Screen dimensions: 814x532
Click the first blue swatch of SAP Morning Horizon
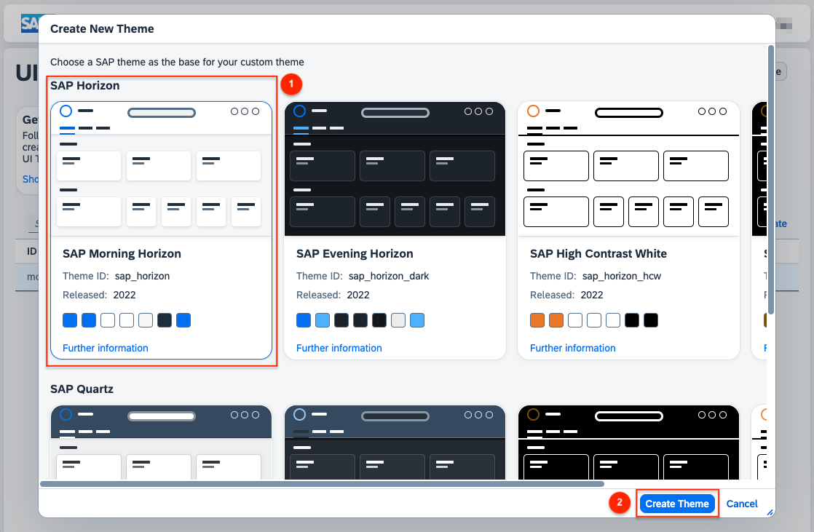pyautogui.click(x=70, y=320)
